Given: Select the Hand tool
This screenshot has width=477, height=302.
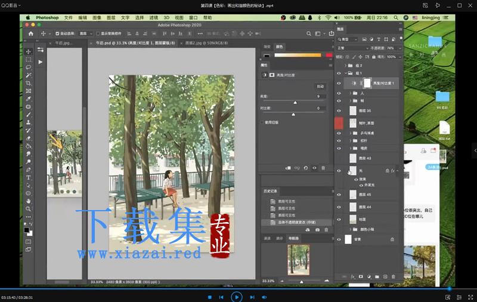Looking at the screenshot, I should (28, 201).
